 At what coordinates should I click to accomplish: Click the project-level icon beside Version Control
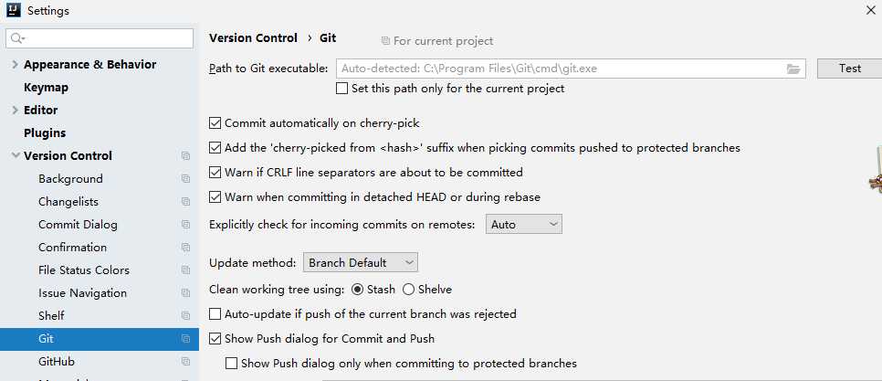185,156
